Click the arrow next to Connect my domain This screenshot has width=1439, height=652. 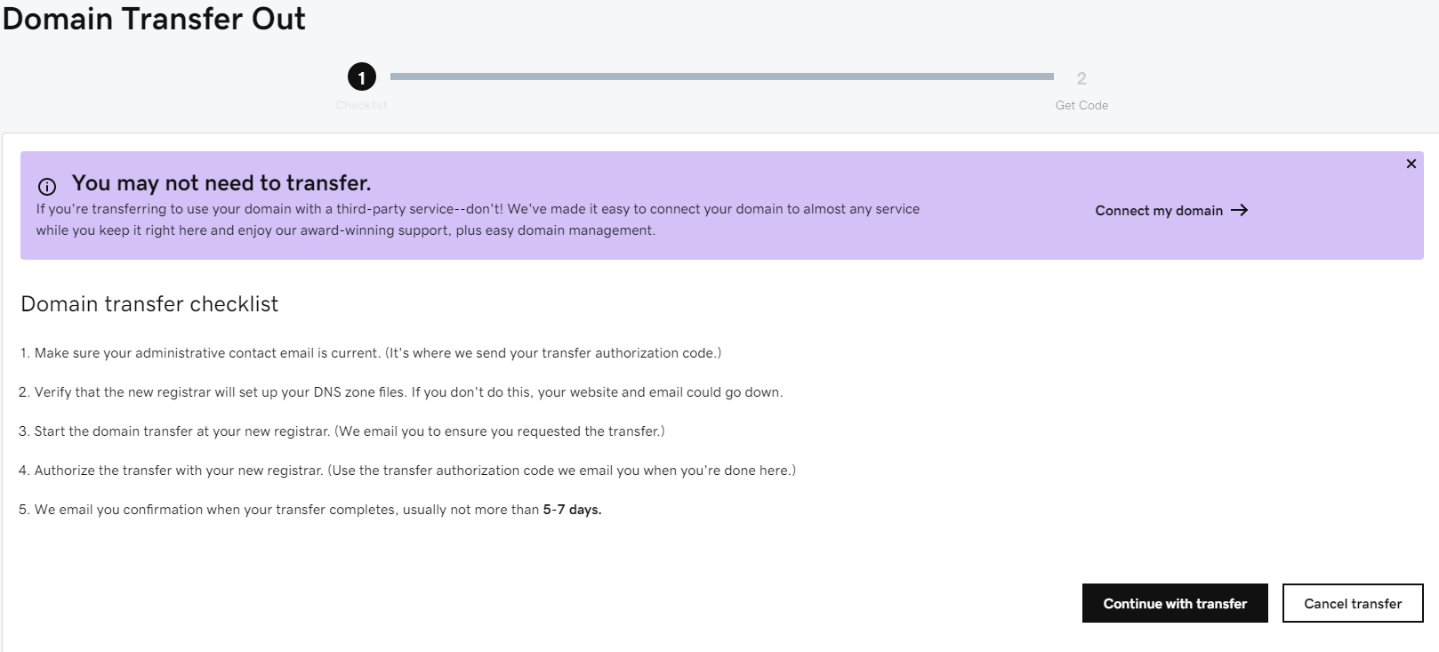click(x=1240, y=210)
